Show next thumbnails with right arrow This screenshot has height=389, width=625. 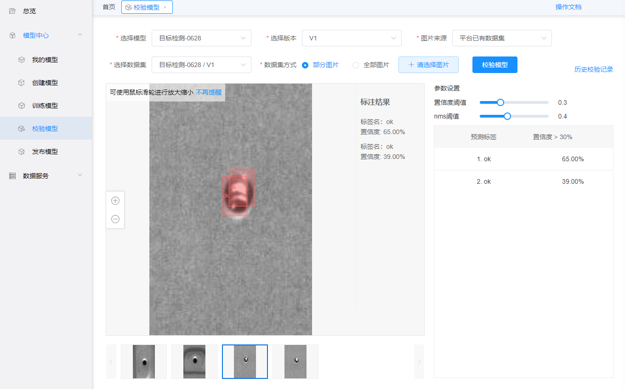click(419, 362)
